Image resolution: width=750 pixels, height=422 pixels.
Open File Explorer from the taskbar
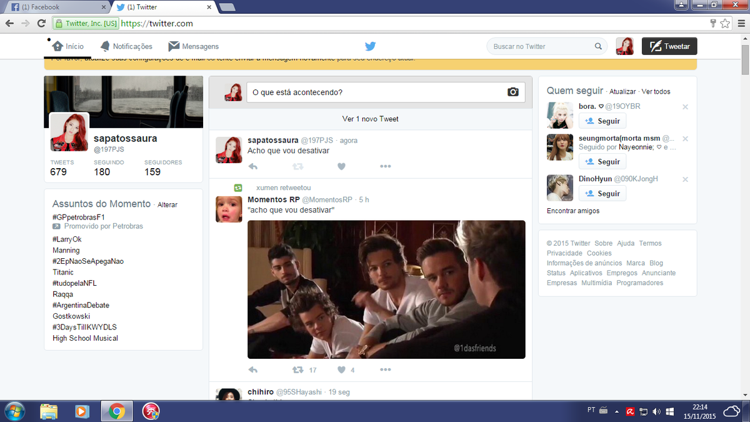point(49,411)
